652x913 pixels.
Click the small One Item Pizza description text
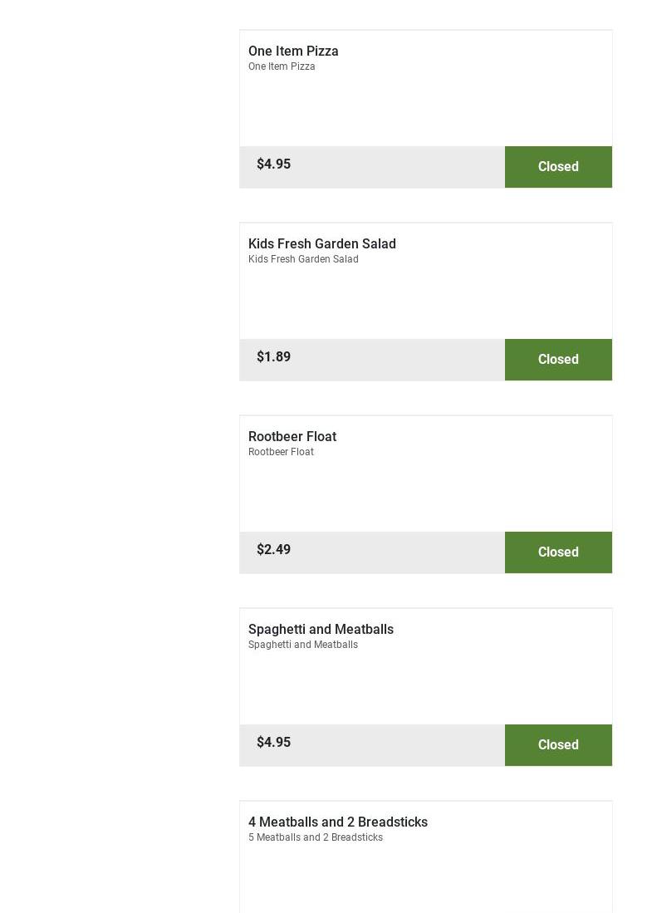282,66
